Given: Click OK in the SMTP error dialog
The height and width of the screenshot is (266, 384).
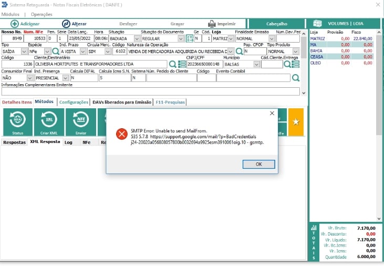Looking at the screenshot, I should [258, 164].
